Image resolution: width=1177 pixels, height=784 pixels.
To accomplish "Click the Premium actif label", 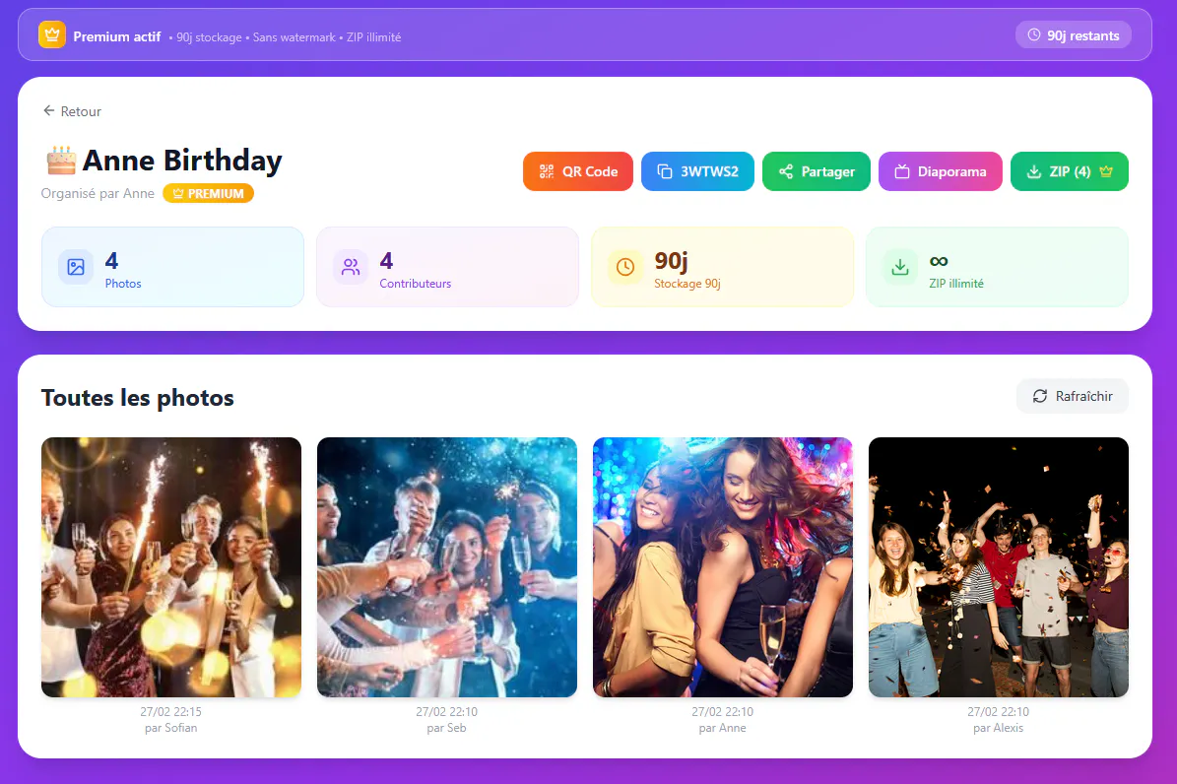I will tap(117, 36).
